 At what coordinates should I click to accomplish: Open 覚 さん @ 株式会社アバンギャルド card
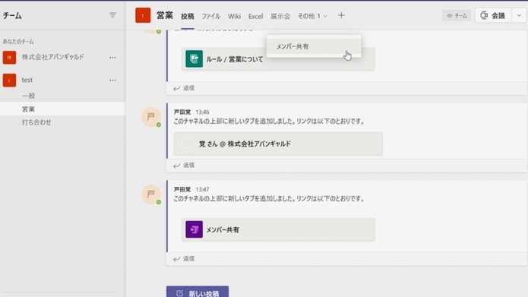278,144
